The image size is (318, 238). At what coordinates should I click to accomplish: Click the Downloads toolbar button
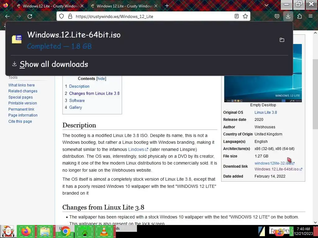288,16
